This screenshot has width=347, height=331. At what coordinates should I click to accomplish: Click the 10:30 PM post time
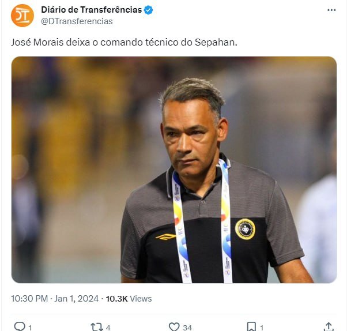point(29,299)
